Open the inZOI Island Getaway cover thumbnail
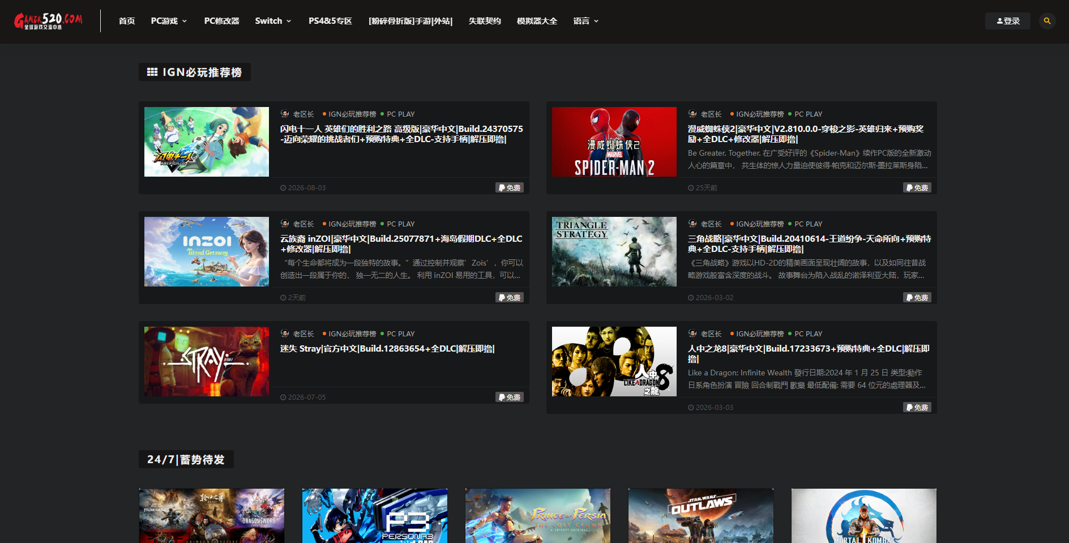The width and height of the screenshot is (1069, 543). coord(207,251)
